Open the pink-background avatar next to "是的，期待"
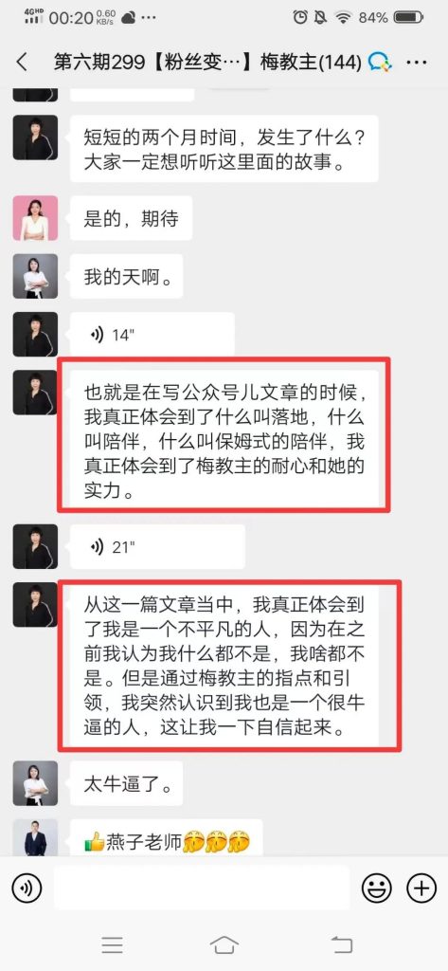The width and height of the screenshot is (448, 971). [35, 218]
